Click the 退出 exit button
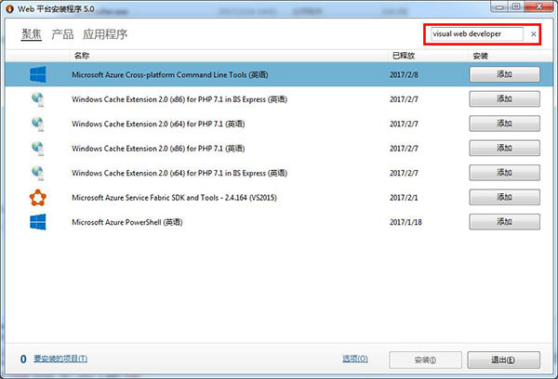The height and width of the screenshot is (379, 558). pos(503,360)
